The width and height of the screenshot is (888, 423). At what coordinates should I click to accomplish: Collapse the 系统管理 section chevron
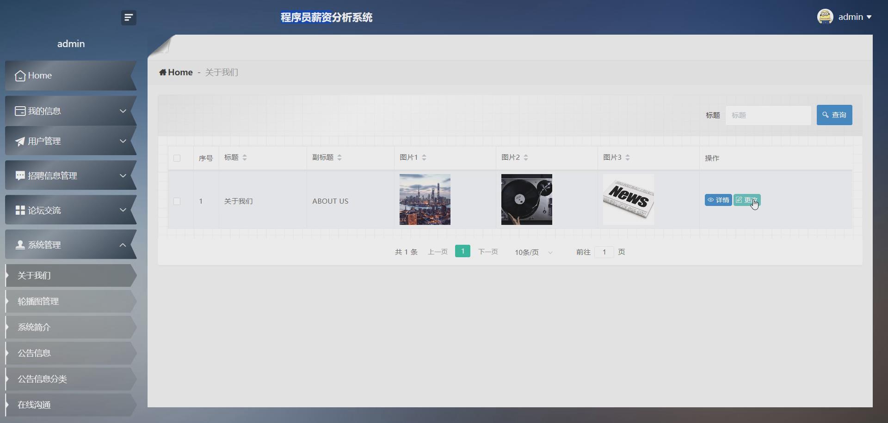click(x=123, y=245)
